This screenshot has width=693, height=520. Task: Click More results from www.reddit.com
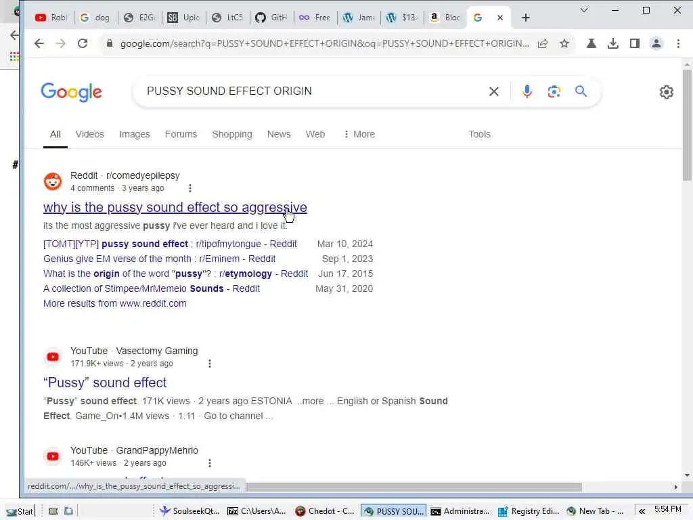(x=115, y=304)
